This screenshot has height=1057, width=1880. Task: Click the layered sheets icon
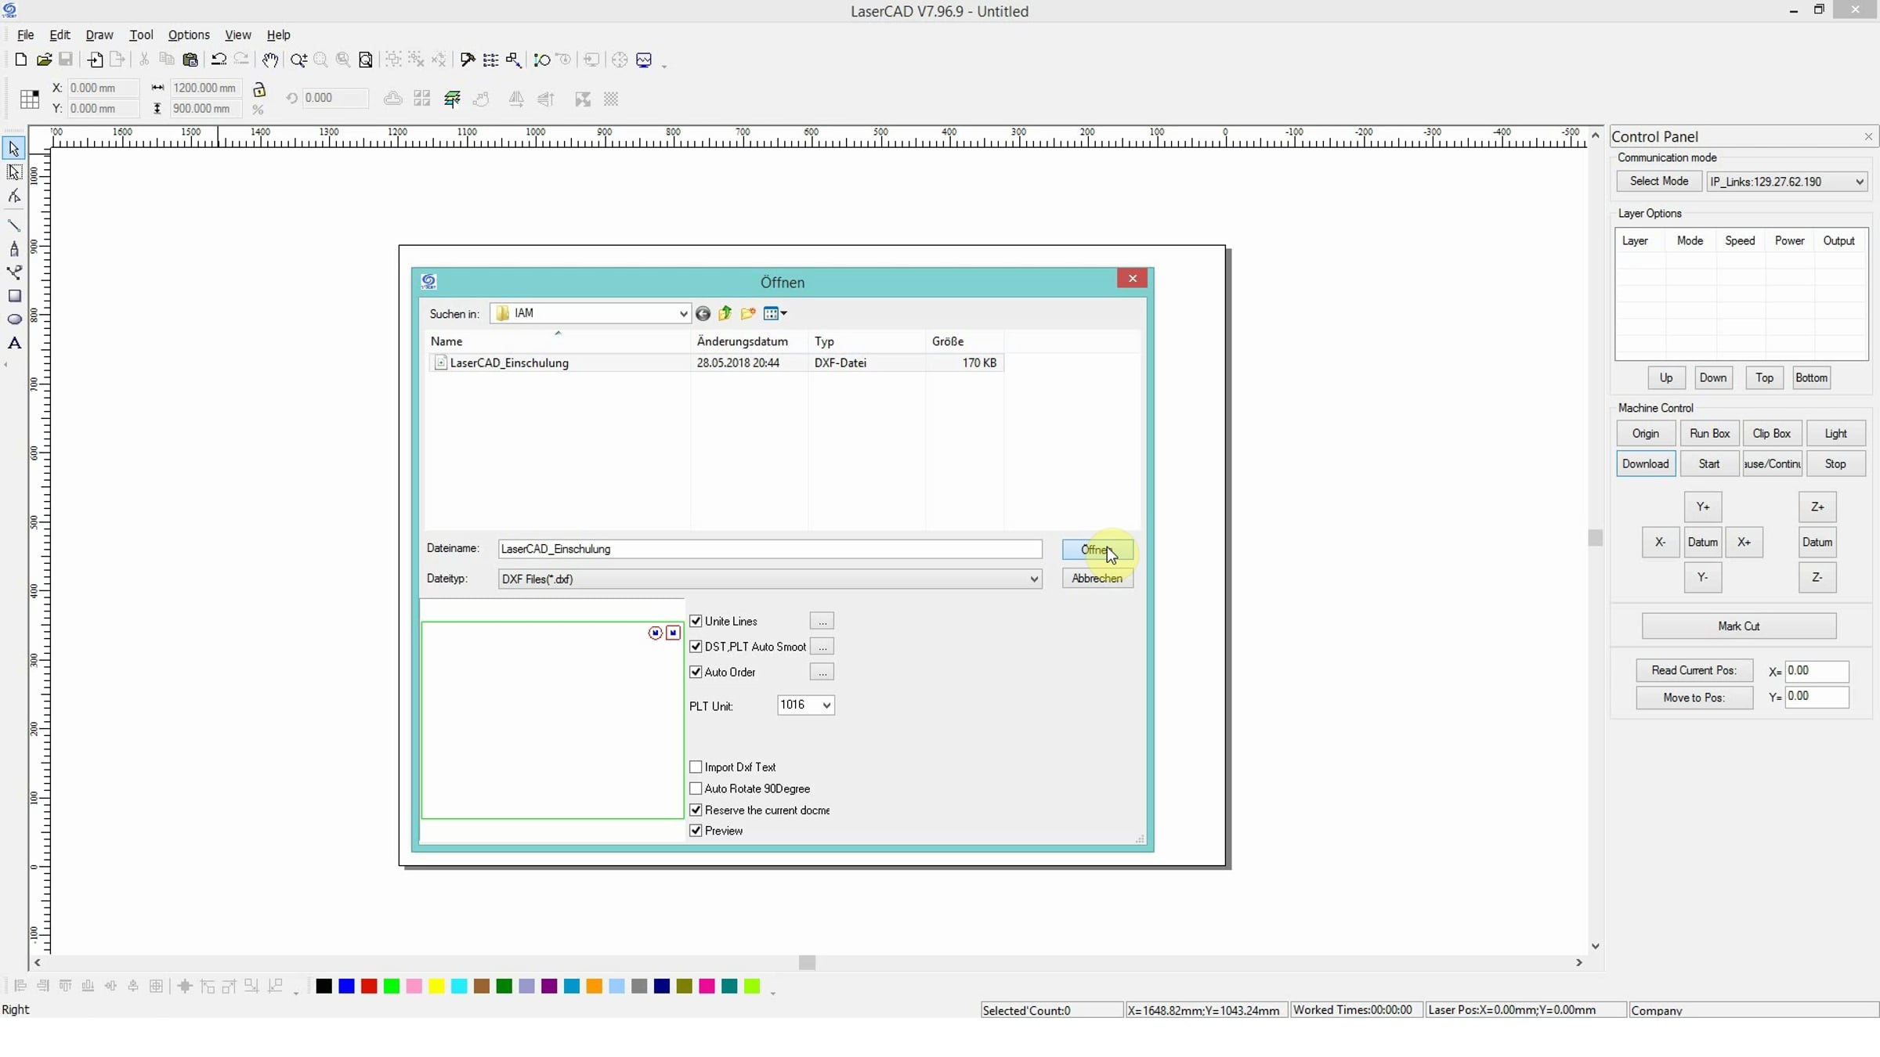(x=452, y=99)
